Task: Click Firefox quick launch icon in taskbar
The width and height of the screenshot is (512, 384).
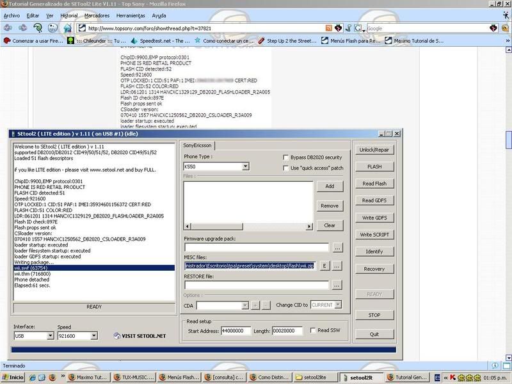Action: pos(52,378)
